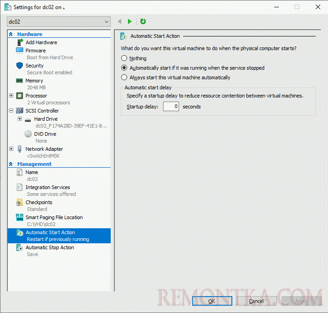Click the Firmware monitor icon
This screenshot has width=328, height=313.
(x=20, y=51)
